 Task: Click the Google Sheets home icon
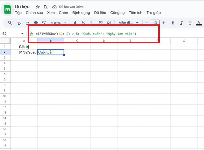(x=8, y=10)
